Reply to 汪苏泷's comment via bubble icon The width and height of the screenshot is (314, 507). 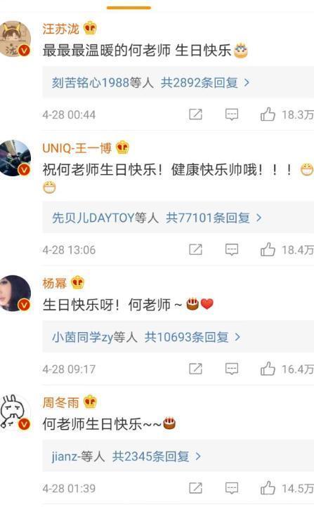[x=232, y=114]
